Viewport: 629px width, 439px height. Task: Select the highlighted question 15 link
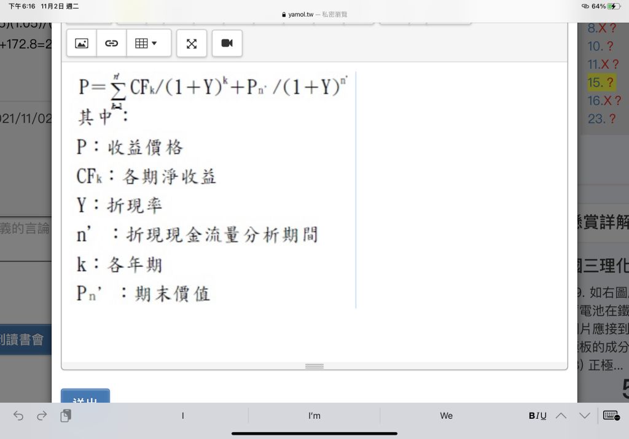pos(600,82)
